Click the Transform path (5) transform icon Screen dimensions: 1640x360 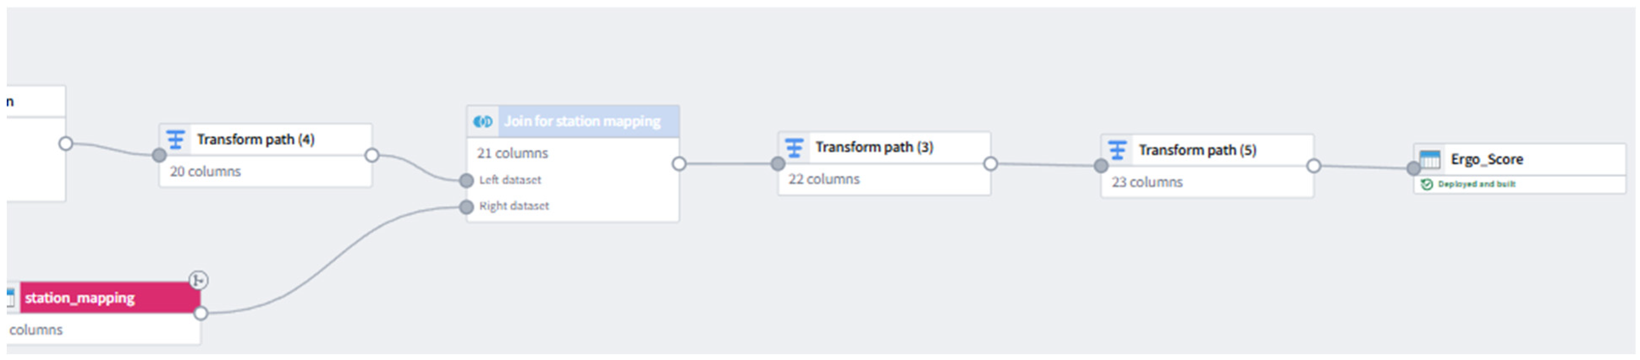tap(1117, 151)
